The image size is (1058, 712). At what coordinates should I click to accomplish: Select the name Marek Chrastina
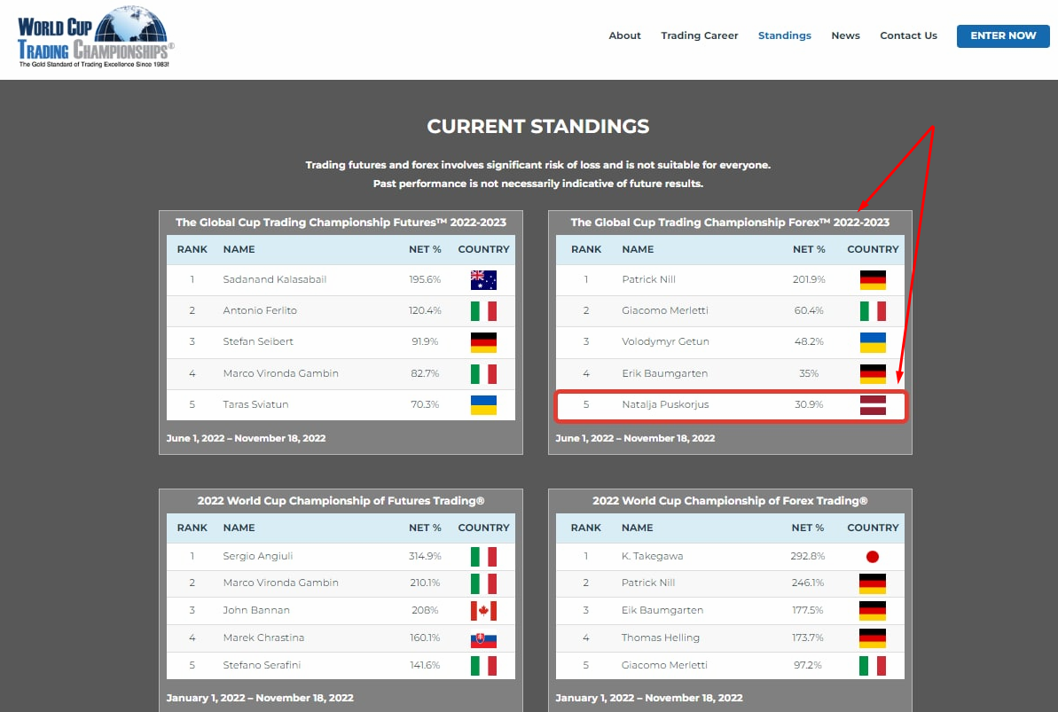(x=263, y=638)
